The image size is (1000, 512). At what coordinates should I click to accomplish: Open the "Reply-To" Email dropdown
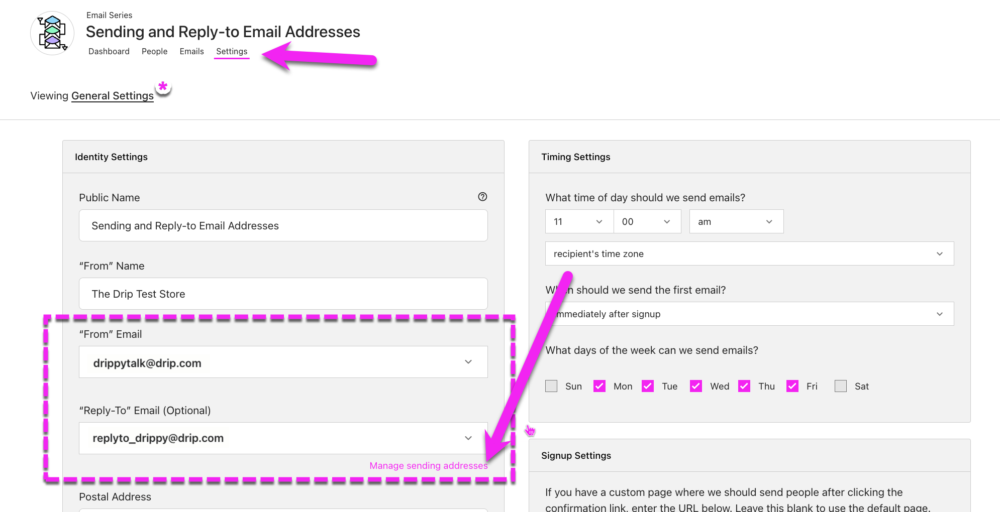click(283, 438)
